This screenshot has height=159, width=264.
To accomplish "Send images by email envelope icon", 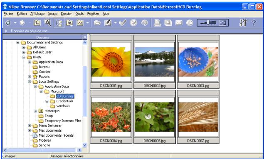I will (179, 23).
